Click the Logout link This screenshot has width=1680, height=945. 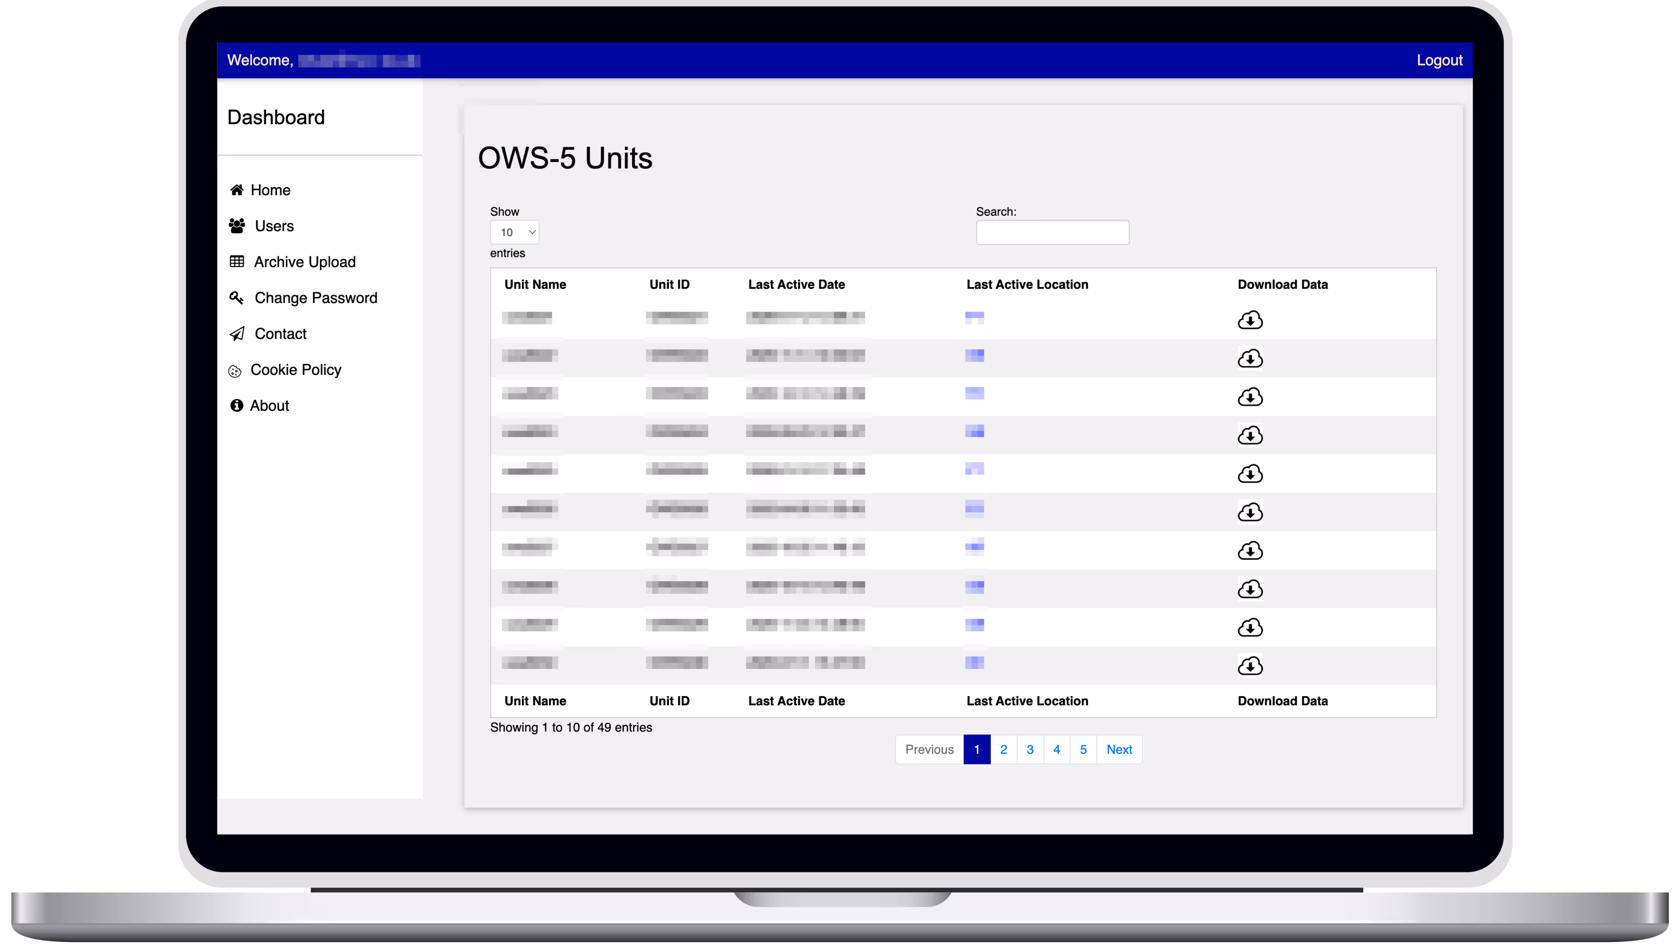click(x=1438, y=60)
